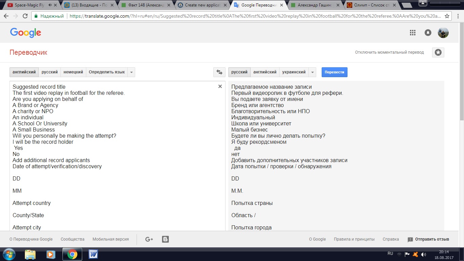Open the phrasebook star button
Screen dimensions: 464x261
pyautogui.click(x=438, y=52)
